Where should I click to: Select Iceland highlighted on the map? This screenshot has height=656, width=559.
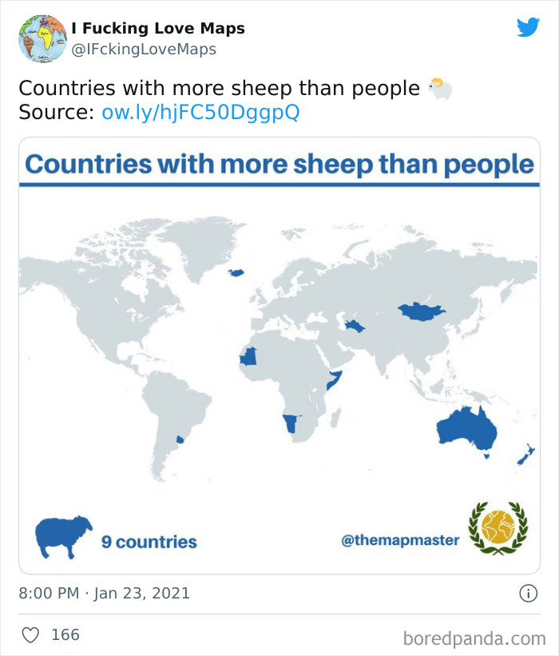tap(236, 273)
